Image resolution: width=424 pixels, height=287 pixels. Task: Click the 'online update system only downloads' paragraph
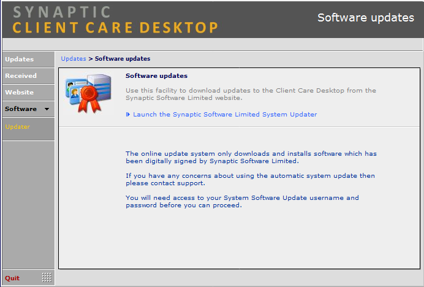pyautogui.click(x=251, y=158)
